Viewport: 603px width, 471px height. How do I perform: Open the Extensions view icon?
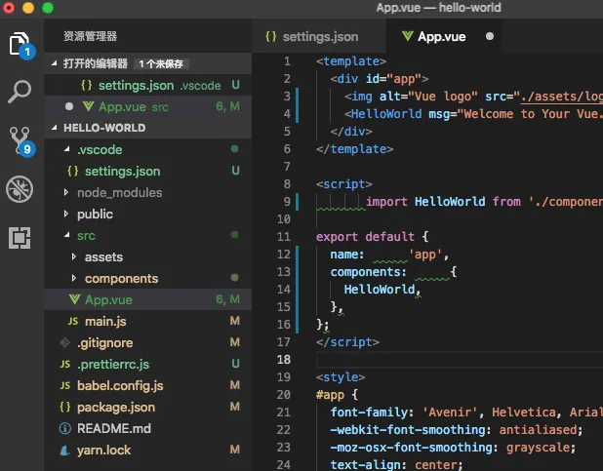20,236
